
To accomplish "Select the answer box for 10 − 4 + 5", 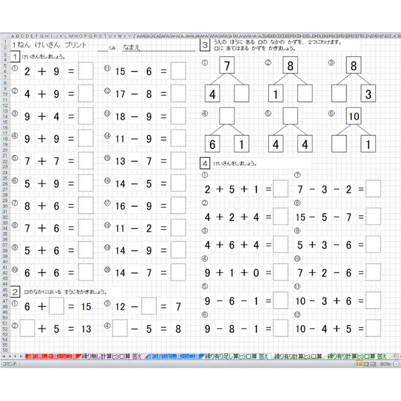I will point(373,328).
